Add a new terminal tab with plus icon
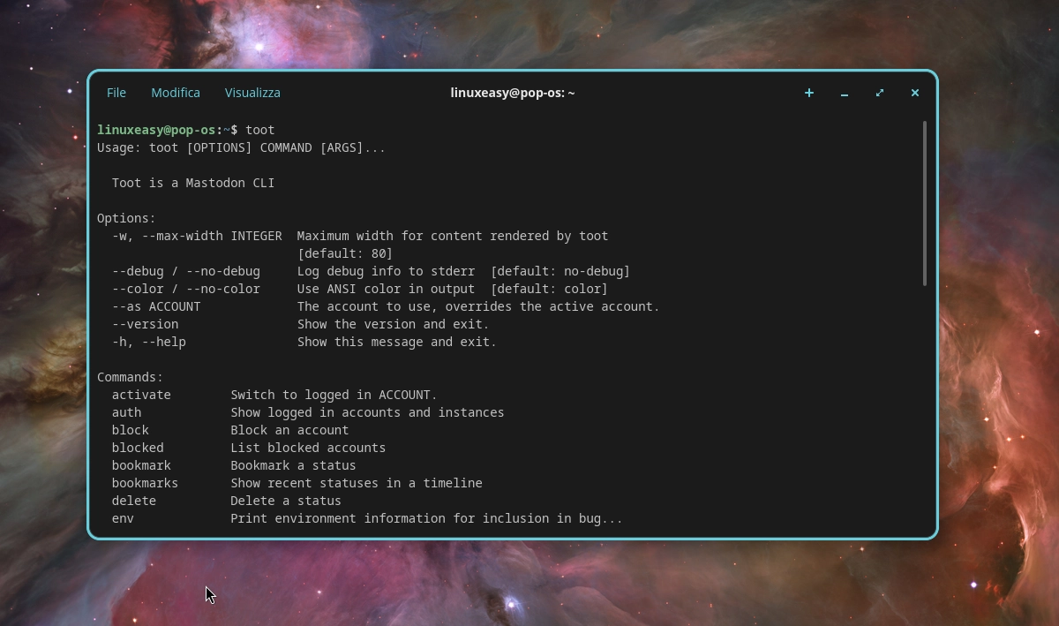 coord(809,93)
